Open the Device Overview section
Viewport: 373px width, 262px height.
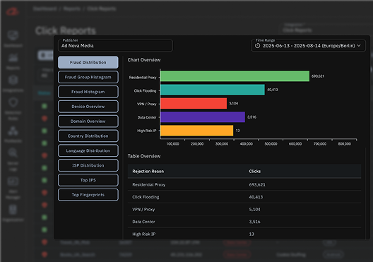click(x=88, y=107)
